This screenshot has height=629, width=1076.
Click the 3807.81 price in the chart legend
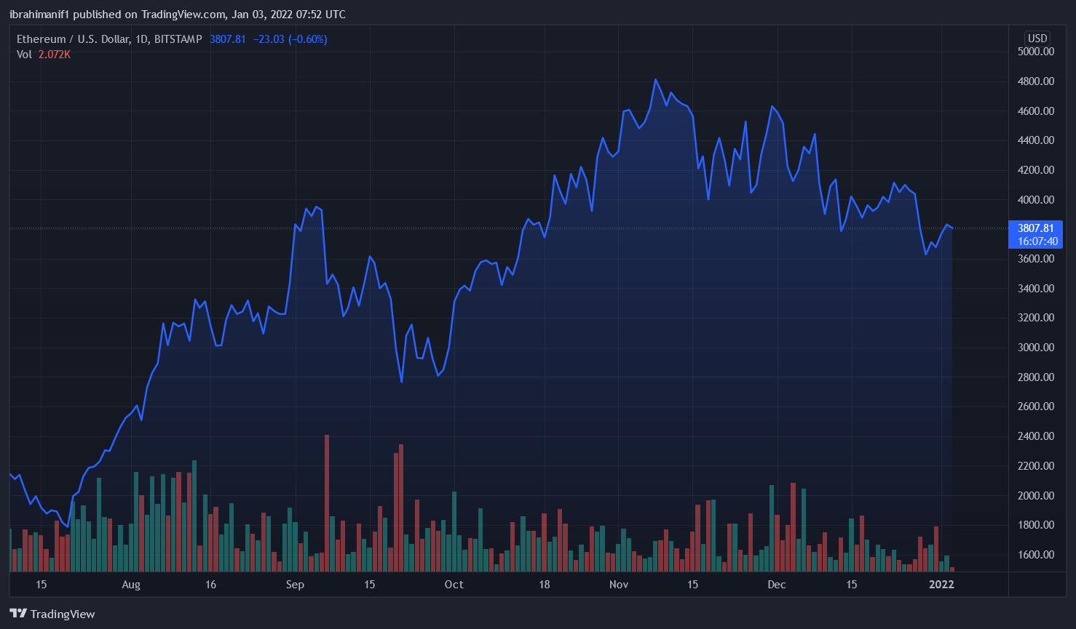coord(228,39)
